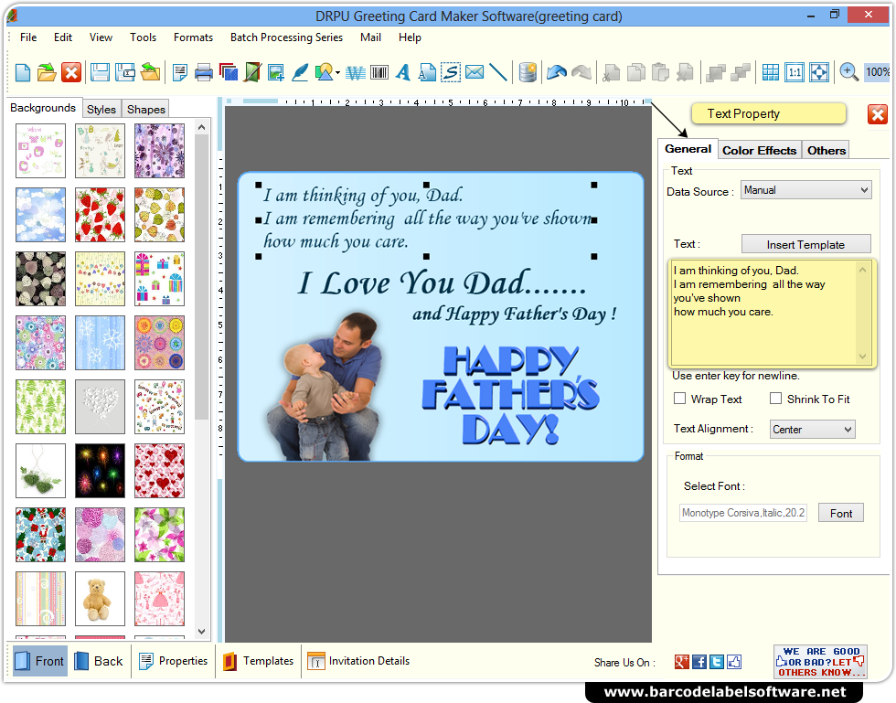The image size is (896, 703).
Task: Switch to the Others tab
Action: (826, 150)
